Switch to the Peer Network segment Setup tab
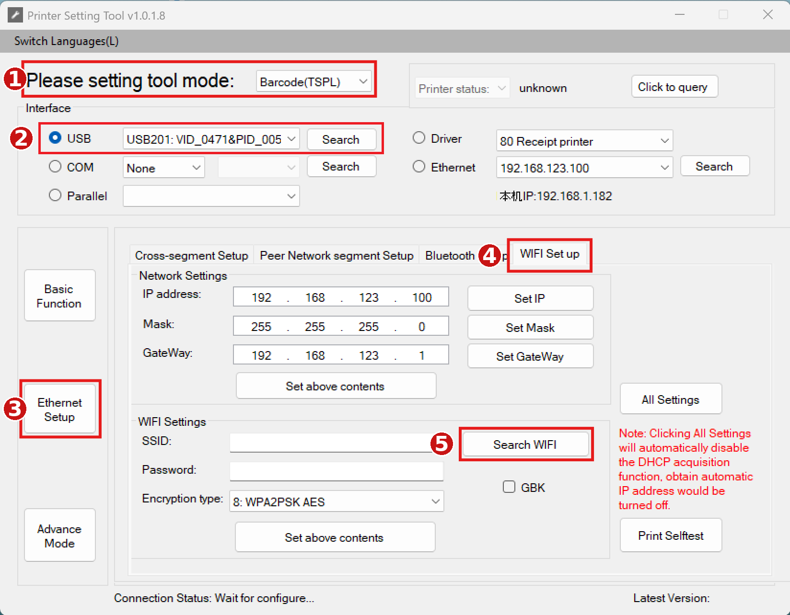This screenshot has height=615, width=790. coord(337,255)
